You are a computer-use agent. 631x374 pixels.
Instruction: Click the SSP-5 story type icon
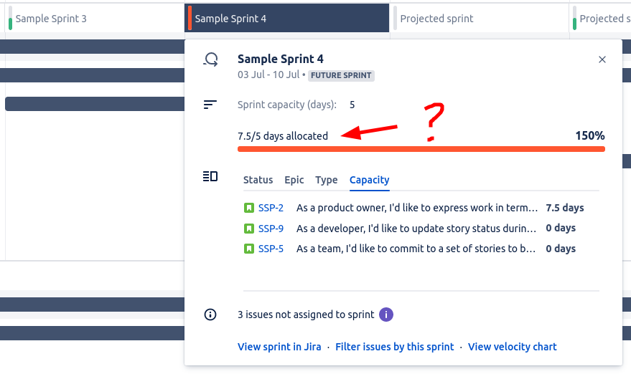[249, 249]
